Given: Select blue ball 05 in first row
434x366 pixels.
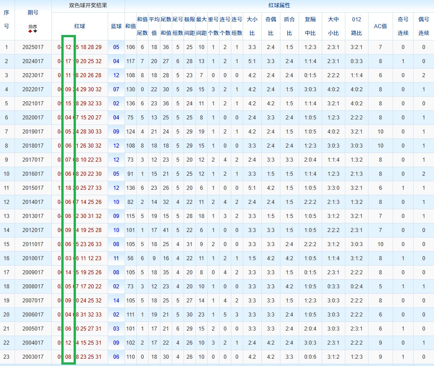Looking at the screenshot, I should [116, 47].
